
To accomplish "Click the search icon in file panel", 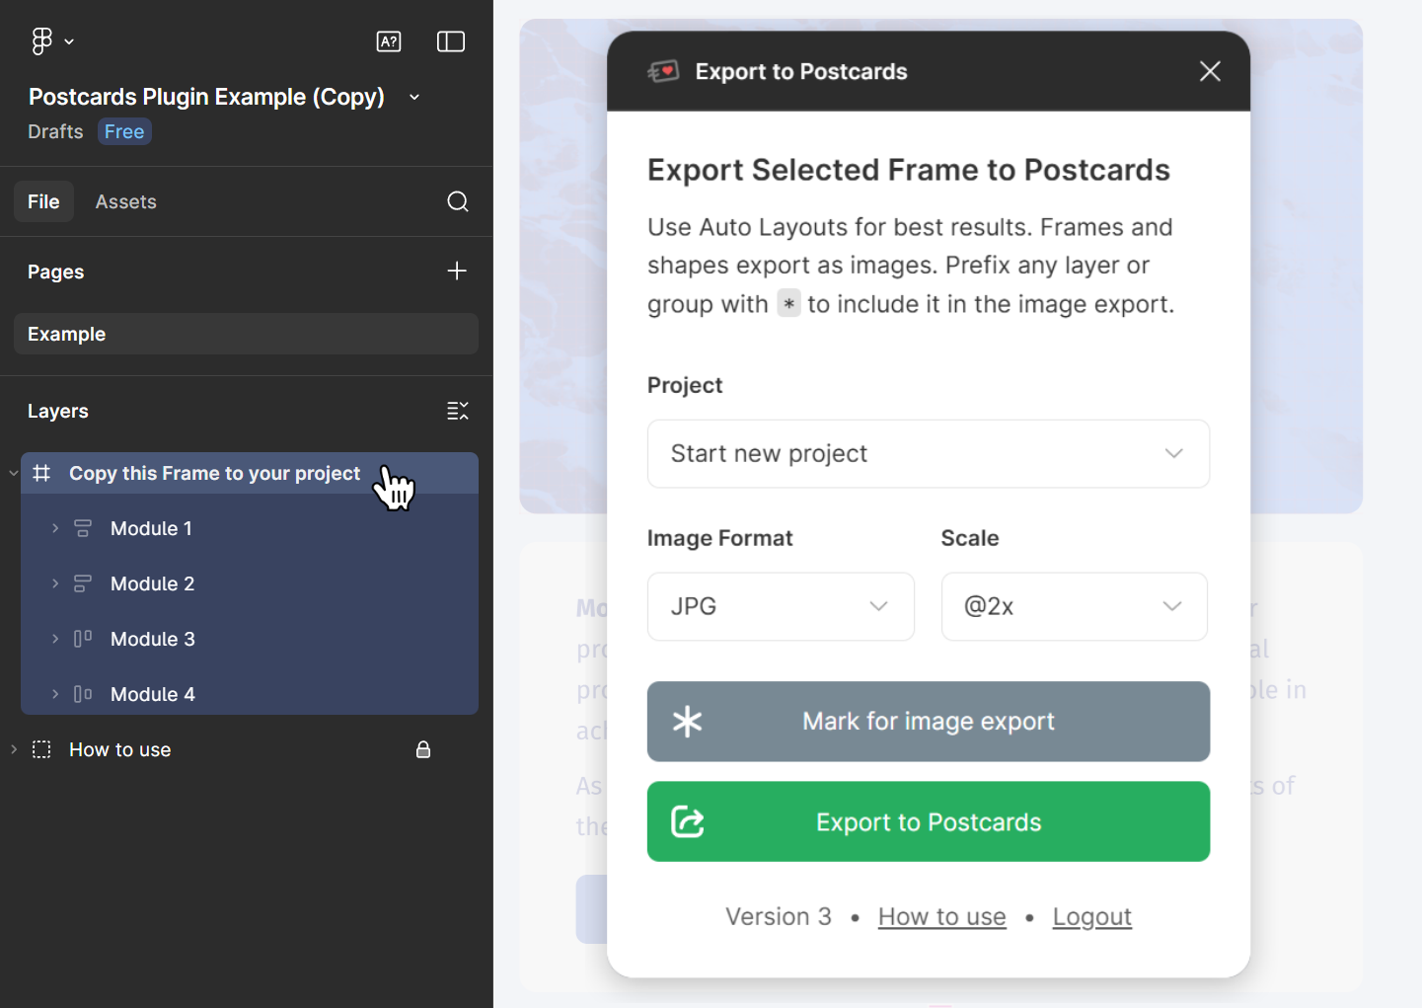I will (x=458, y=201).
